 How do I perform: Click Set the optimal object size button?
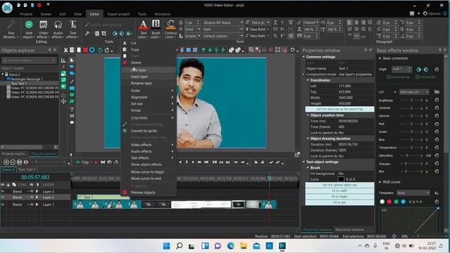pyautogui.click(x=340, y=185)
